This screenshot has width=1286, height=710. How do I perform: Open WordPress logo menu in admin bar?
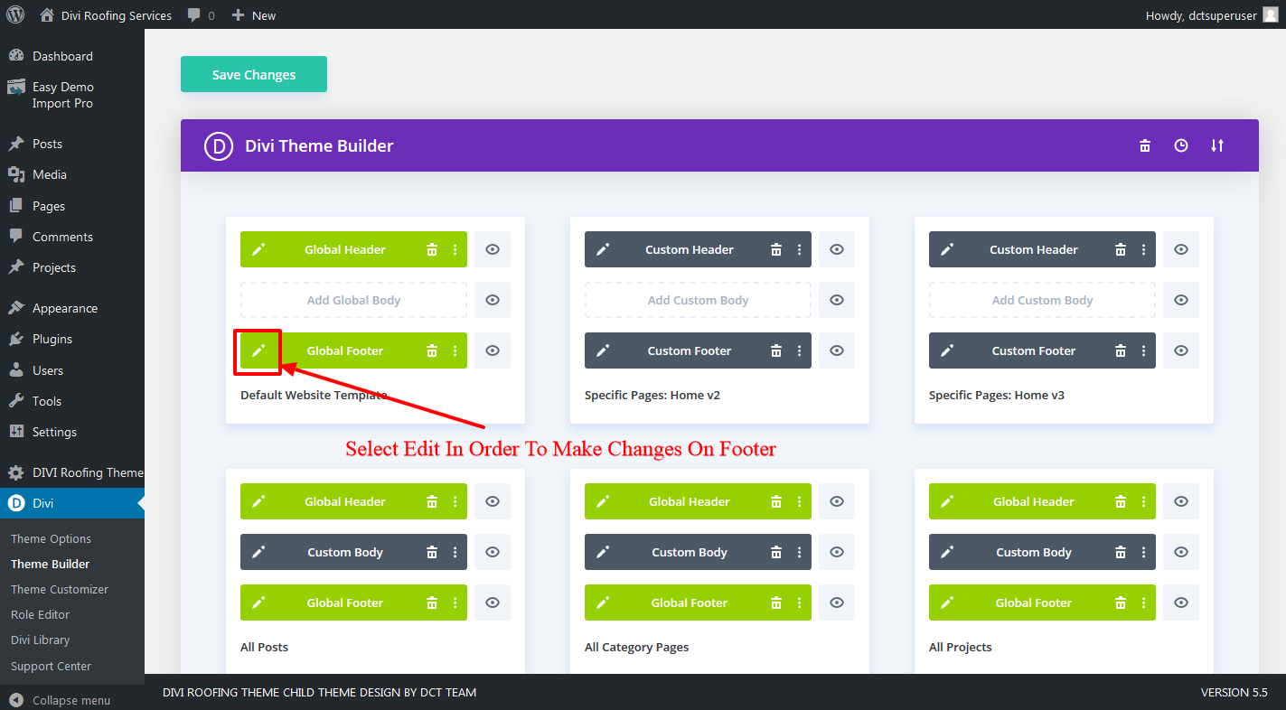coord(15,14)
